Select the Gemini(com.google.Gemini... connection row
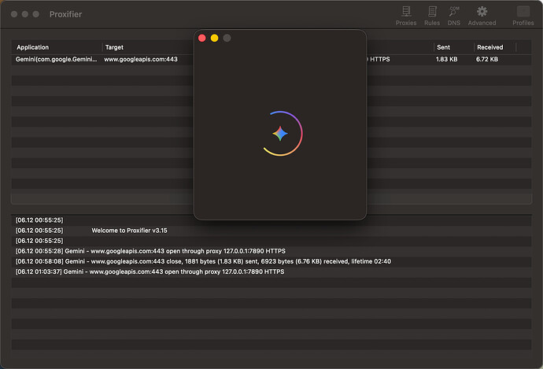 click(x=271, y=59)
